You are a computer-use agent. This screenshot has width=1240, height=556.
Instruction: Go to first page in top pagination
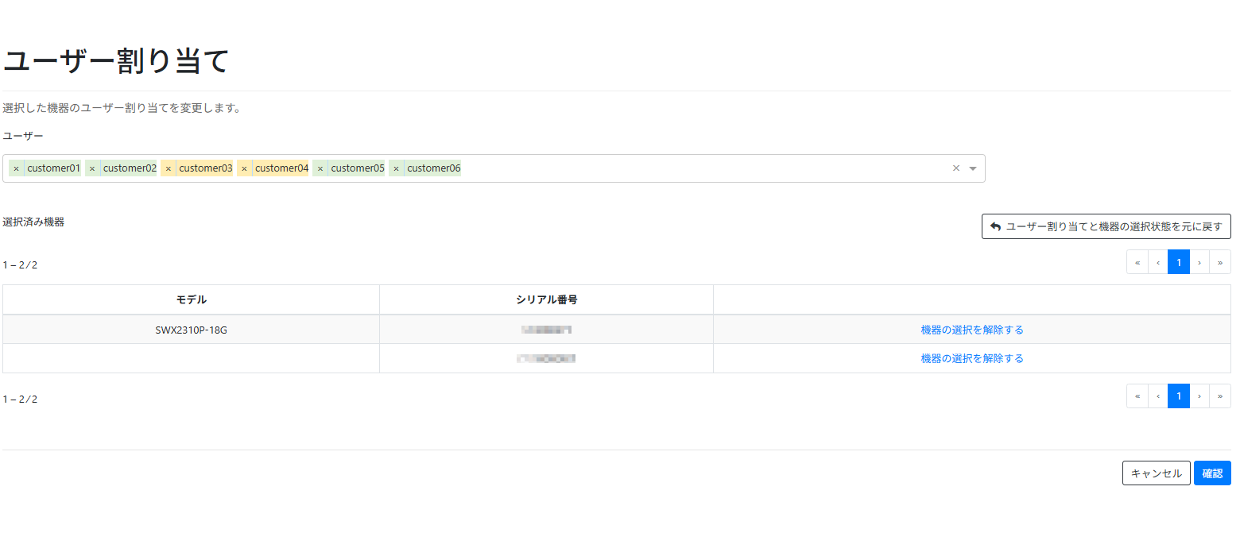pos(1137,262)
